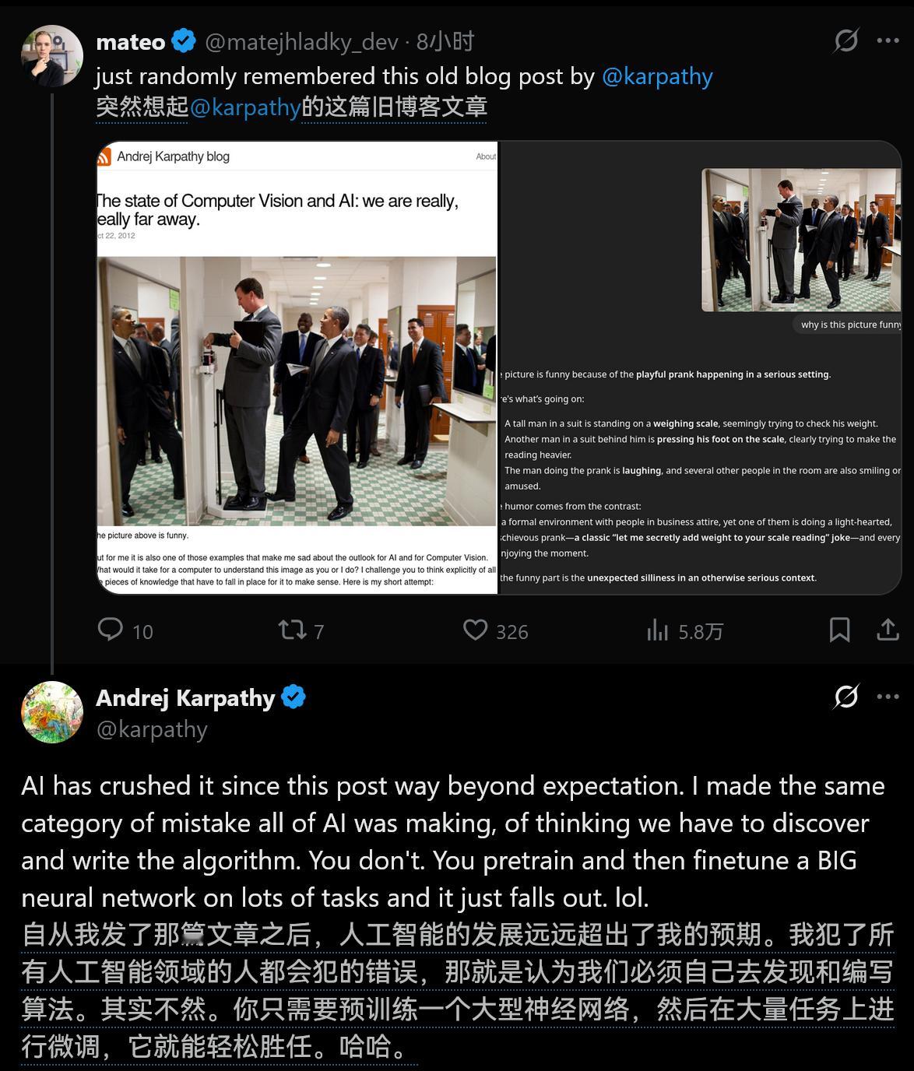
Task: Open view analytics bar chart icon
Action: [658, 630]
